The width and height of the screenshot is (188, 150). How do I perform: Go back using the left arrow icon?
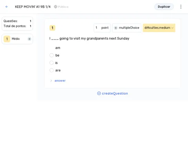[7, 7]
